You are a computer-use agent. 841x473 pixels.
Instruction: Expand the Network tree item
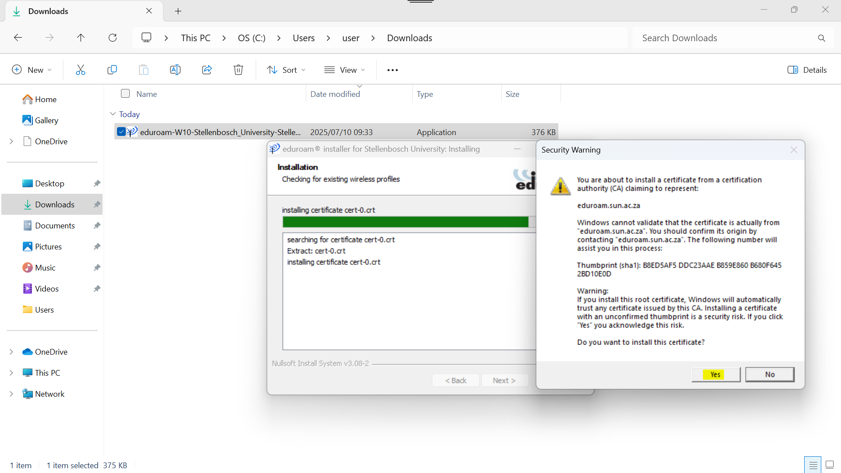click(x=11, y=394)
